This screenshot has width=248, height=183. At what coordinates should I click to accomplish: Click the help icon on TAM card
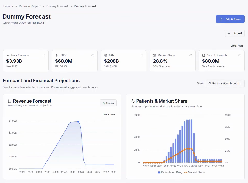[142, 55]
